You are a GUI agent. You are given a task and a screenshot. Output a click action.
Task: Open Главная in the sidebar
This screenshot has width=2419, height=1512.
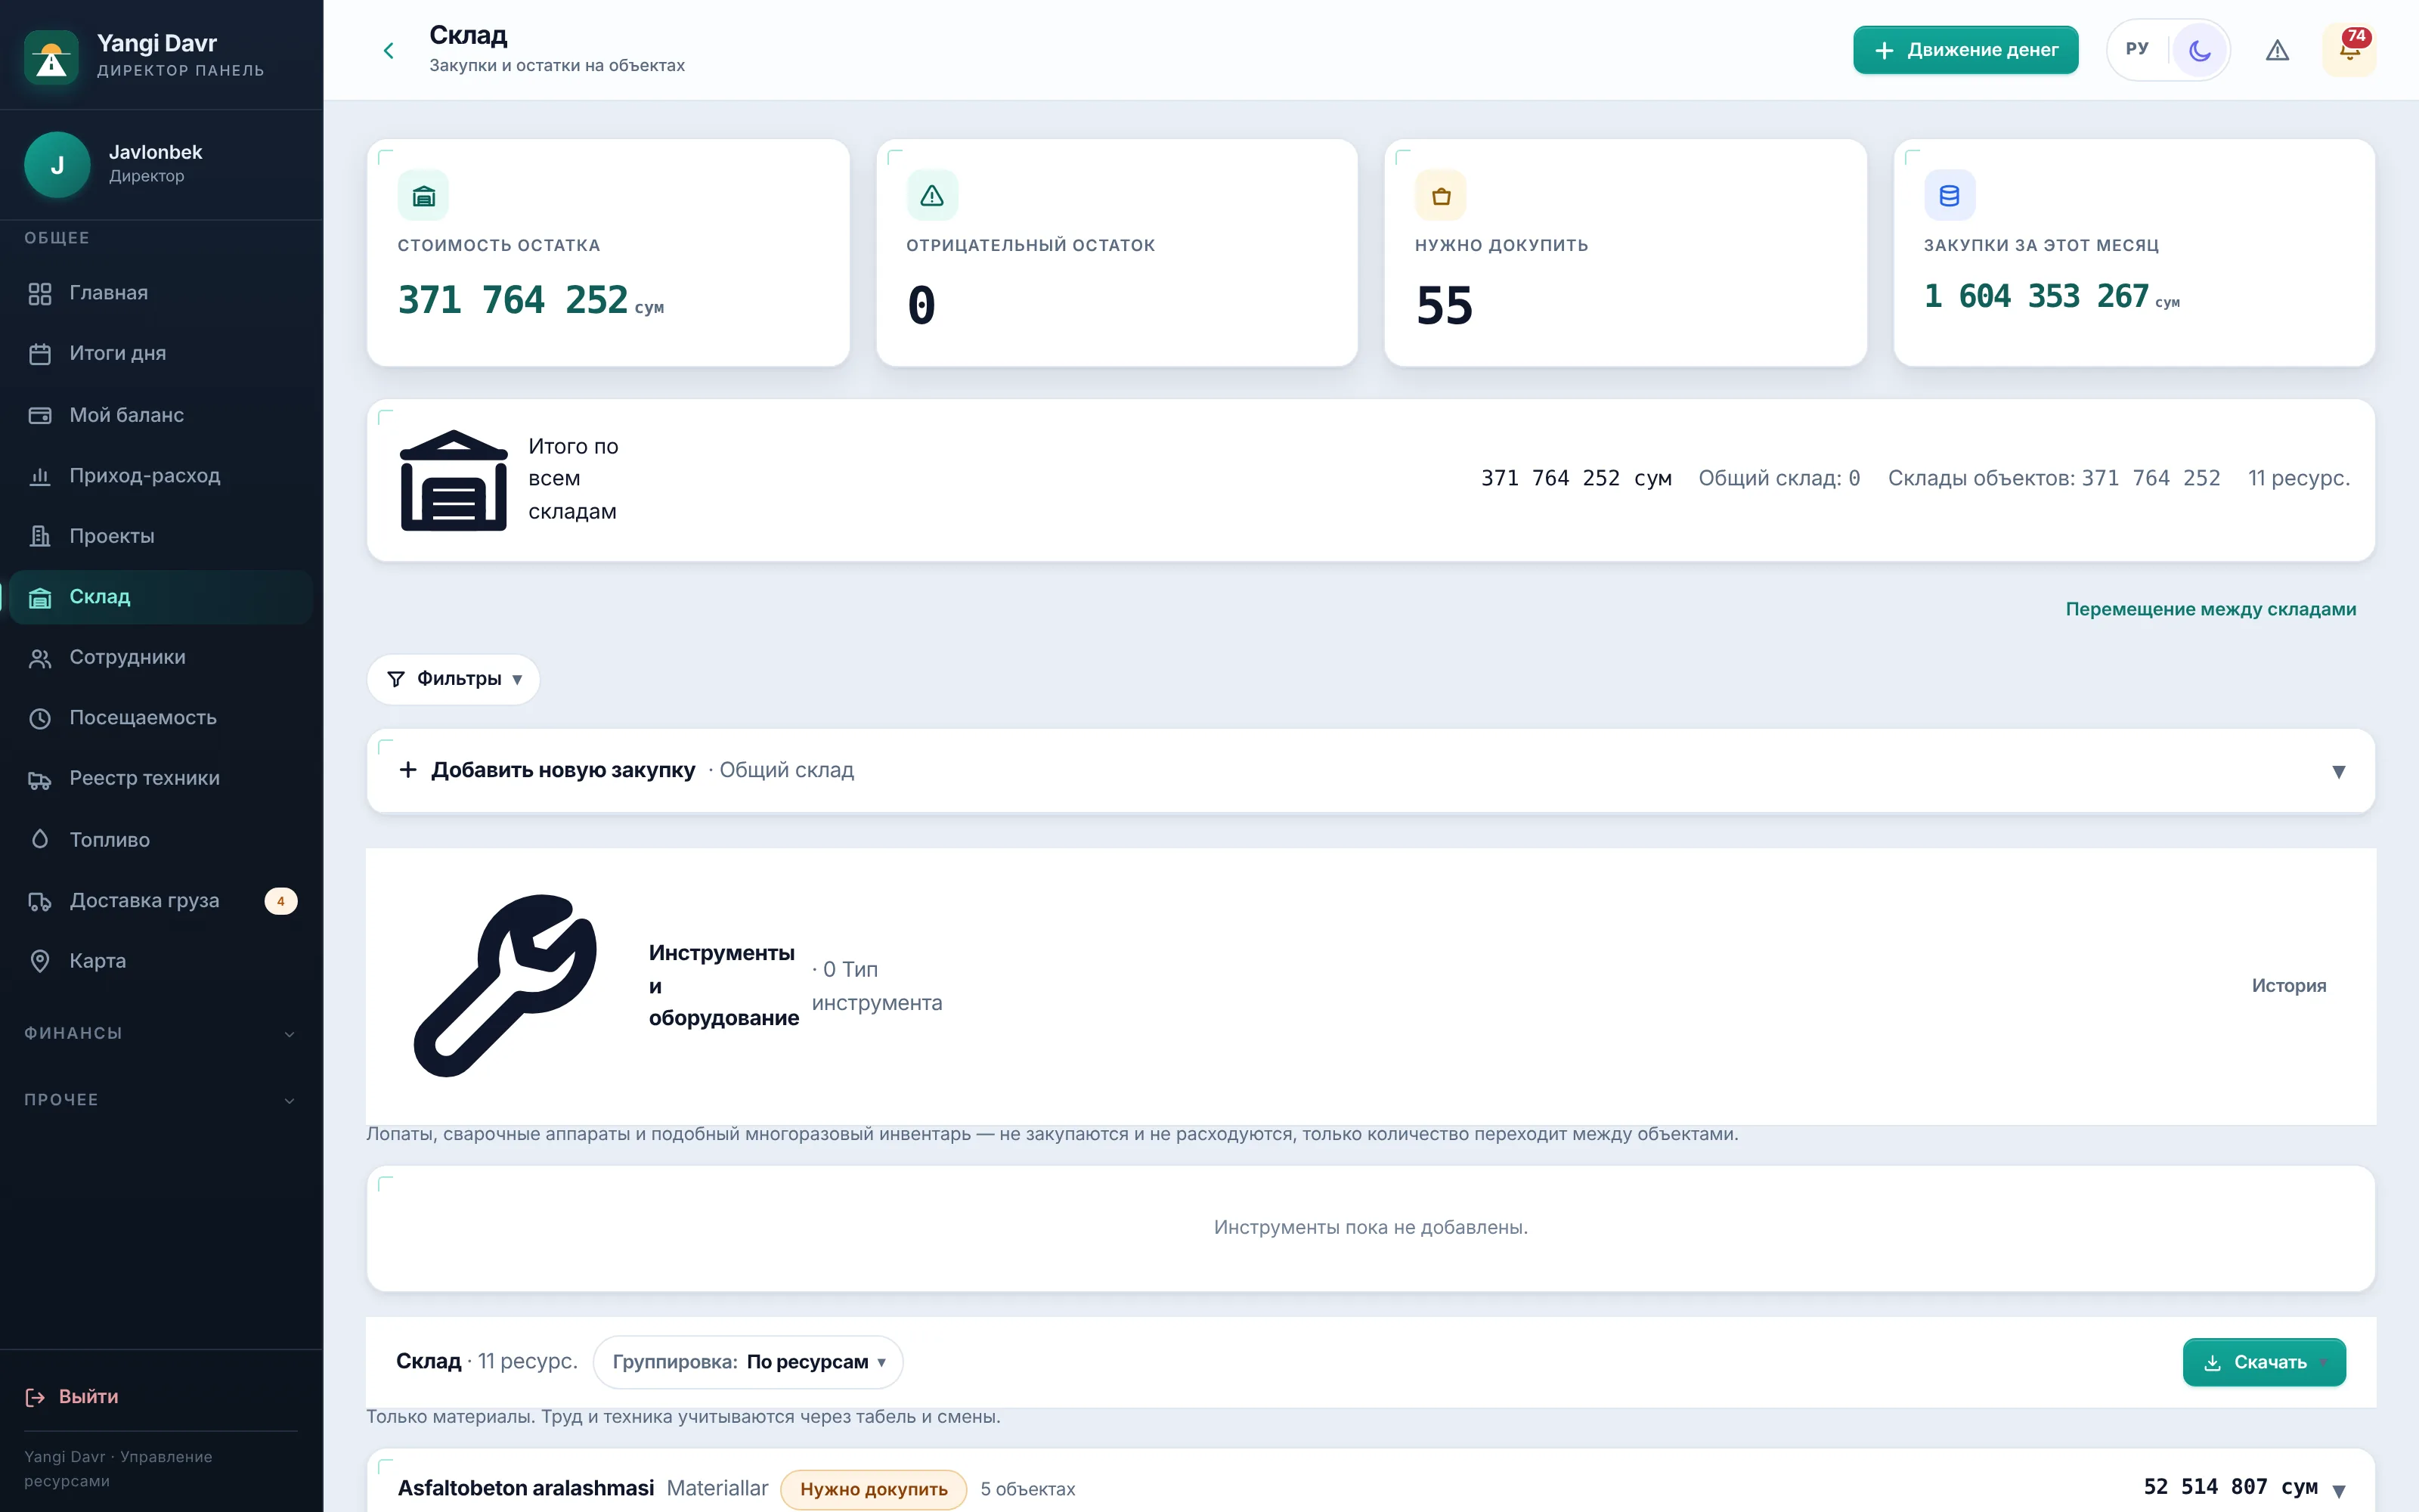[161, 293]
